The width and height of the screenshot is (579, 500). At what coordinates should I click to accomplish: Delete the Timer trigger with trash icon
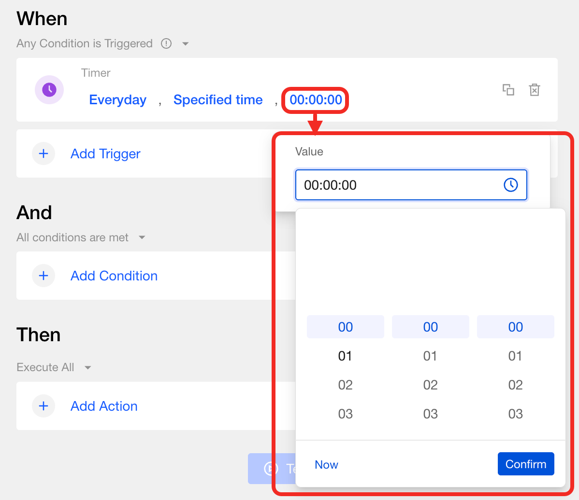[534, 90]
